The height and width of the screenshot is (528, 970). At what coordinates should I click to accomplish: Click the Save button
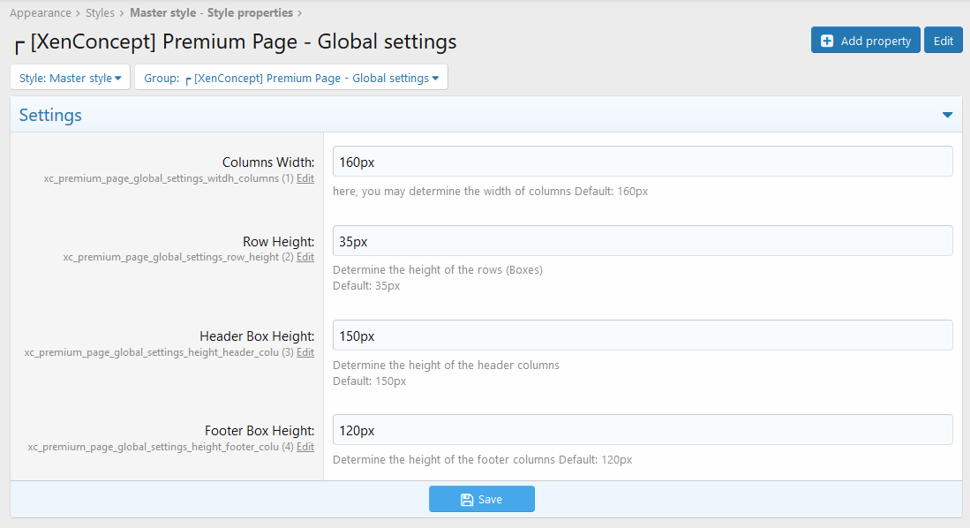tap(482, 500)
